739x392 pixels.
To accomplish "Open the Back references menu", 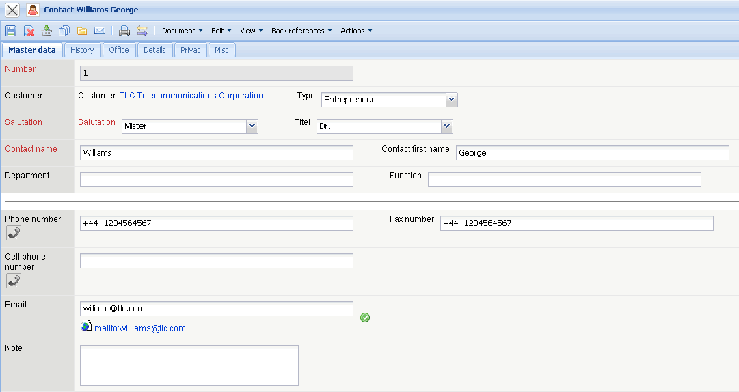I will pos(301,31).
